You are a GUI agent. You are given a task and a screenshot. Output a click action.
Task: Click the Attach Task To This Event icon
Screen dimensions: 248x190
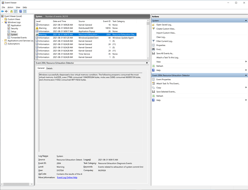[x=153, y=84]
